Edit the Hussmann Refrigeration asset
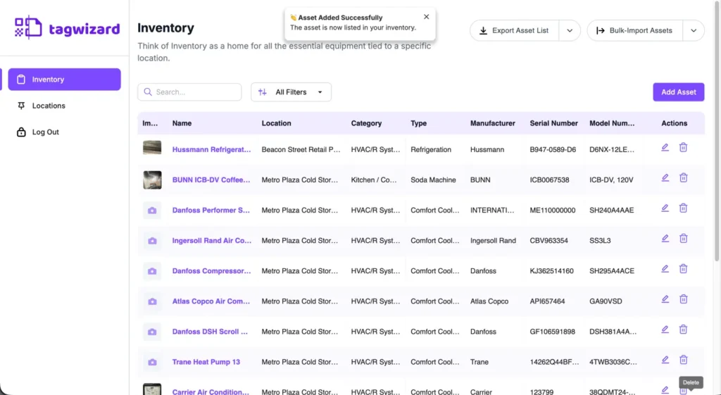 [x=665, y=148]
